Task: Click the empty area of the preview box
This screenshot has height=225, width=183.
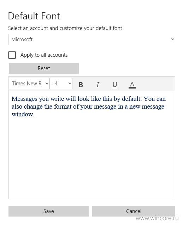Action: pyautogui.click(x=92, y=158)
